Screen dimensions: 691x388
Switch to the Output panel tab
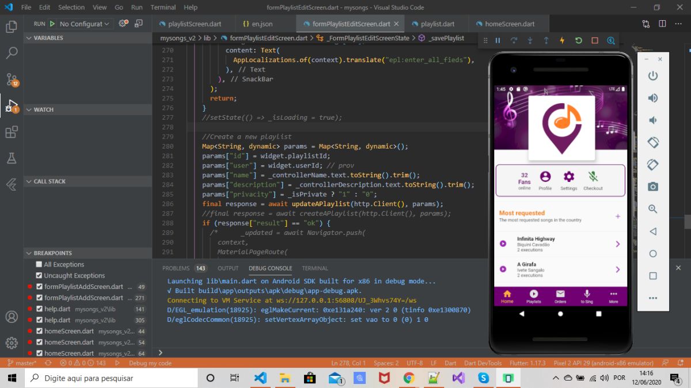click(x=228, y=268)
